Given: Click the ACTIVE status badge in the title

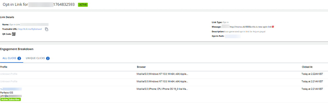Looking at the screenshot, I should pos(83,5).
